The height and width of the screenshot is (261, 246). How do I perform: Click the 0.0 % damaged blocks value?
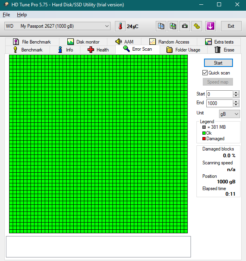pos(229,156)
